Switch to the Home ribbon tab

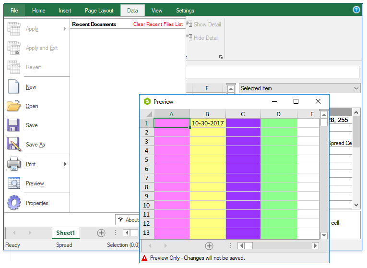[x=39, y=11]
